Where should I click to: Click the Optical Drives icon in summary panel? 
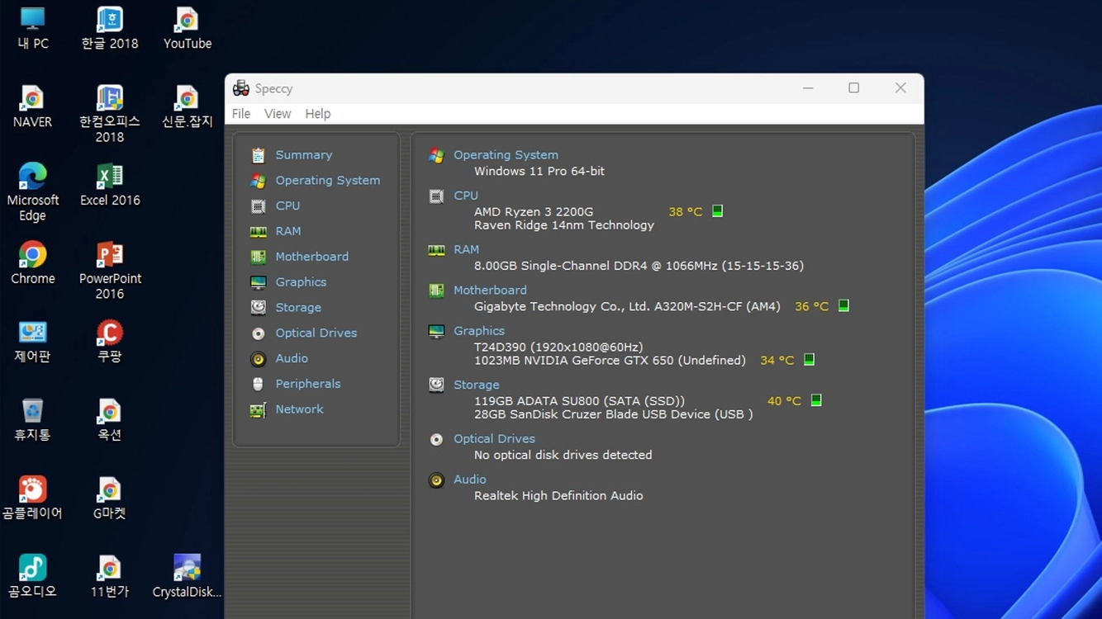(436, 439)
